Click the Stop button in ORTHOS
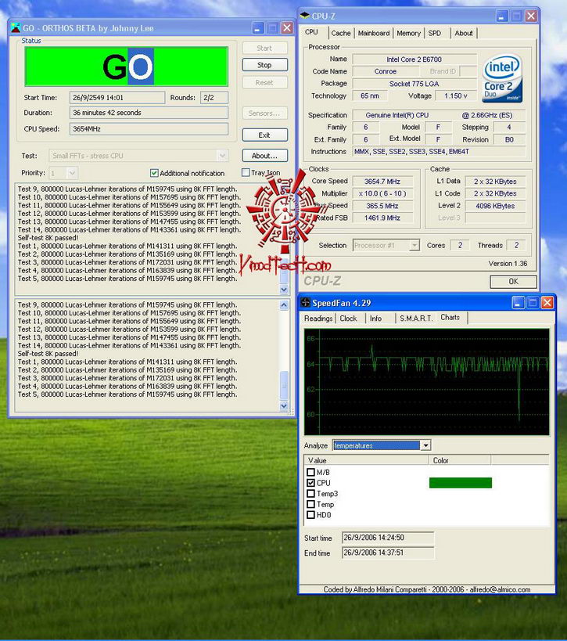The height and width of the screenshot is (641, 567). 264,65
